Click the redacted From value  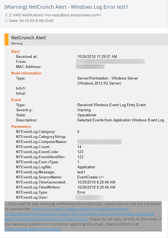click(x=110, y=61)
